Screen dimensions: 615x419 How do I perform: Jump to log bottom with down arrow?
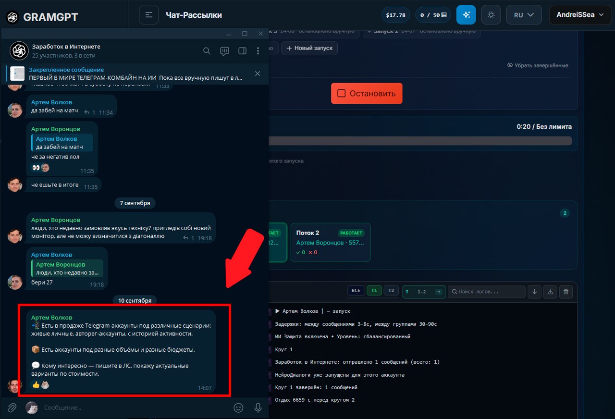point(534,292)
